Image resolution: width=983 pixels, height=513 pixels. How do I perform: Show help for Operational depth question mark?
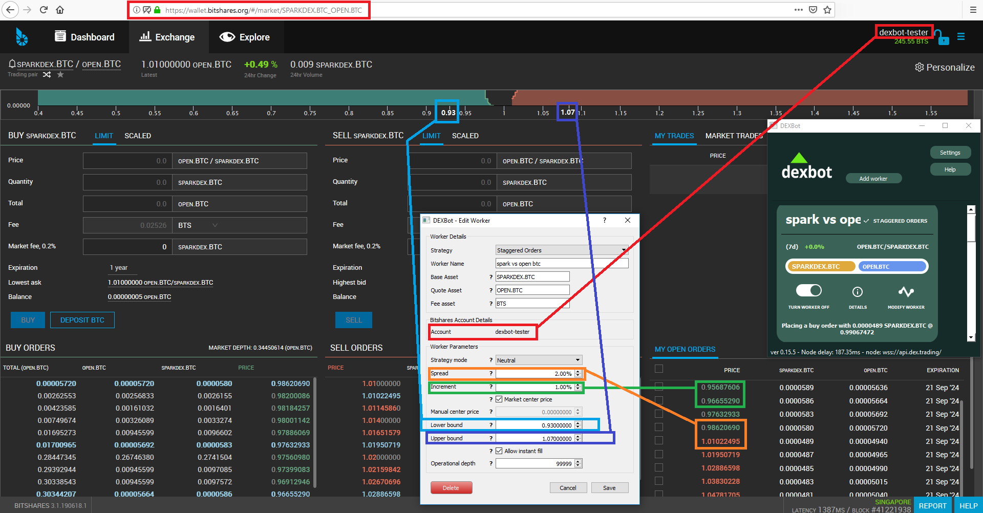490,463
